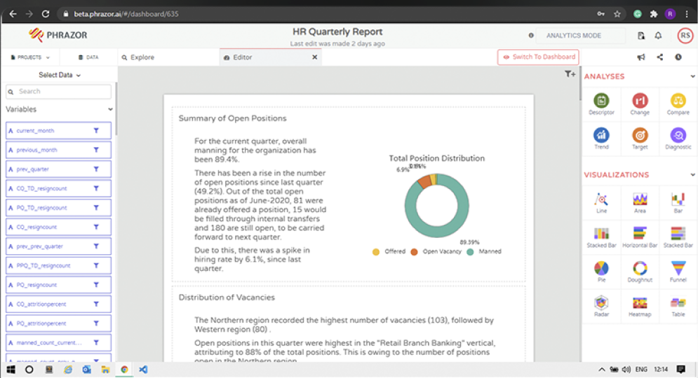This screenshot has height=378, width=698.
Task: Filter the PQ_TD_resigncount variable
Action: (96, 207)
